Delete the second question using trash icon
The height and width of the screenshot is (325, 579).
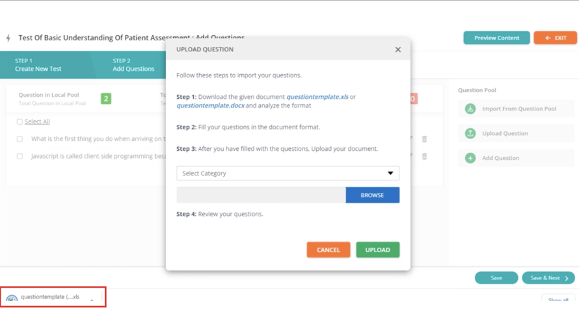coord(424,157)
